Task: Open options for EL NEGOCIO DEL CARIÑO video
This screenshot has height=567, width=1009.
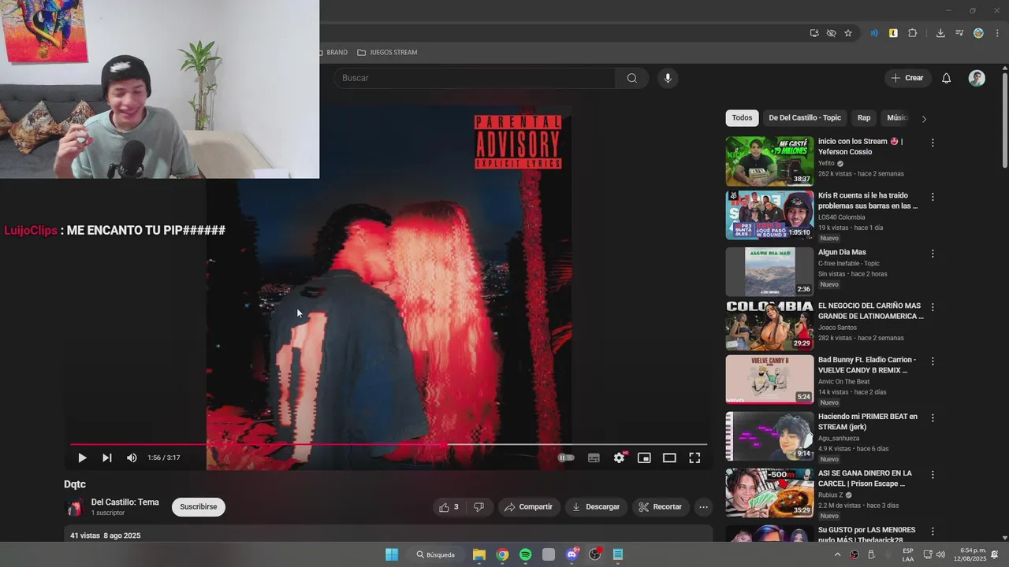Action: tap(933, 307)
